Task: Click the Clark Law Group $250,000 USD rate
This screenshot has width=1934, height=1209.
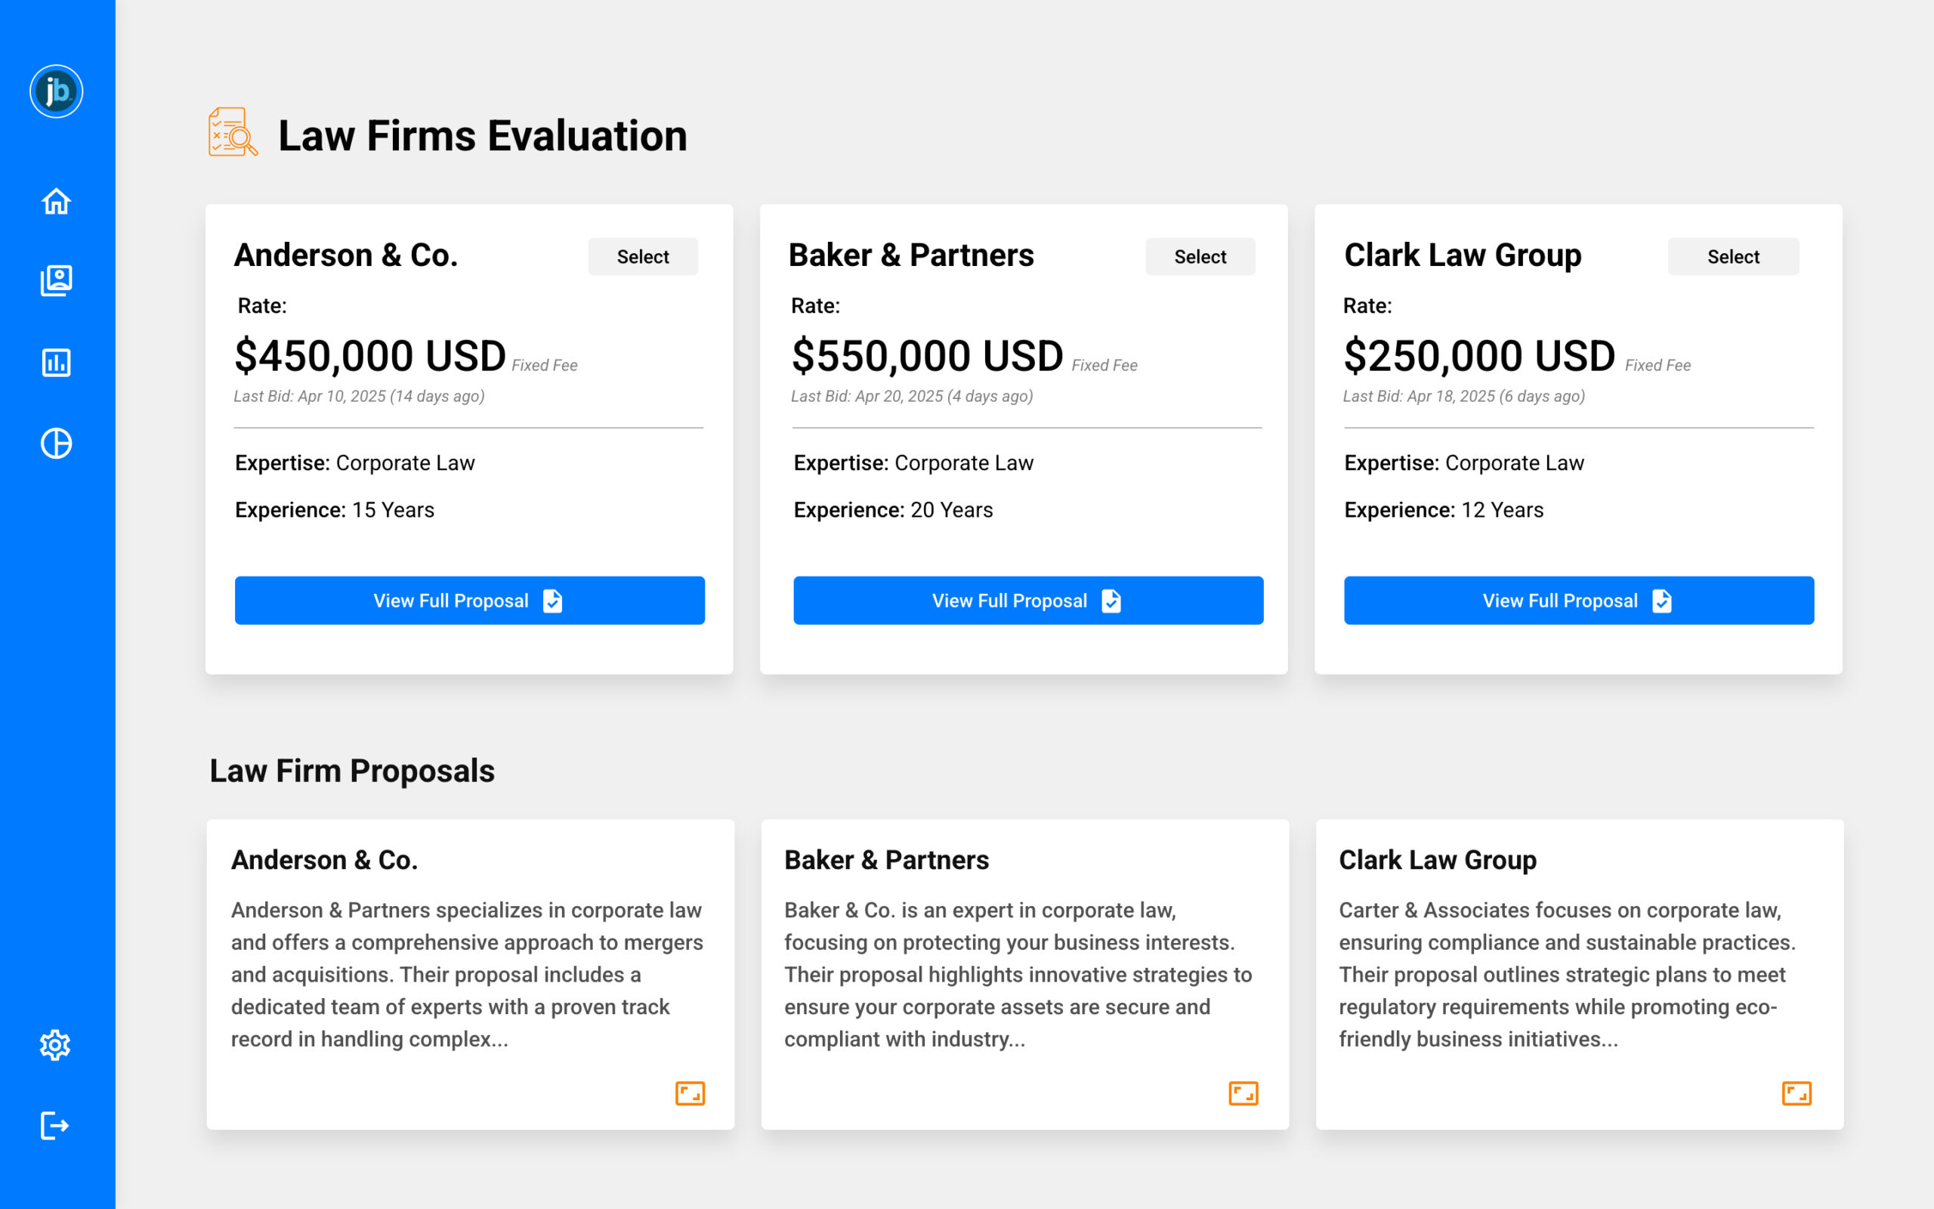Action: coord(1479,356)
